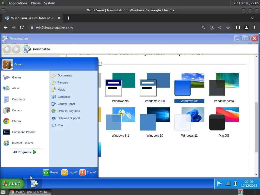
Task: Go forward in Personalize window
Action: (16, 49)
